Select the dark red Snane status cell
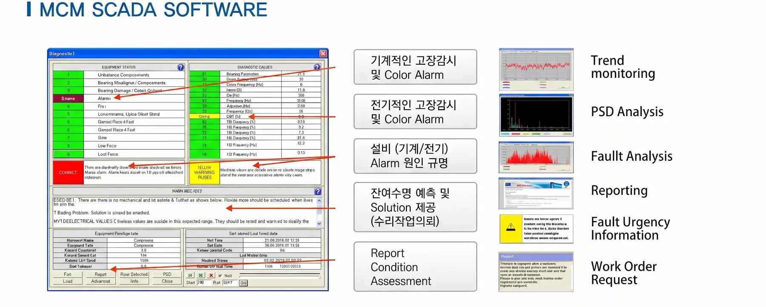The height and width of the screenshot is (307, 766). click(x=68, y=98)
